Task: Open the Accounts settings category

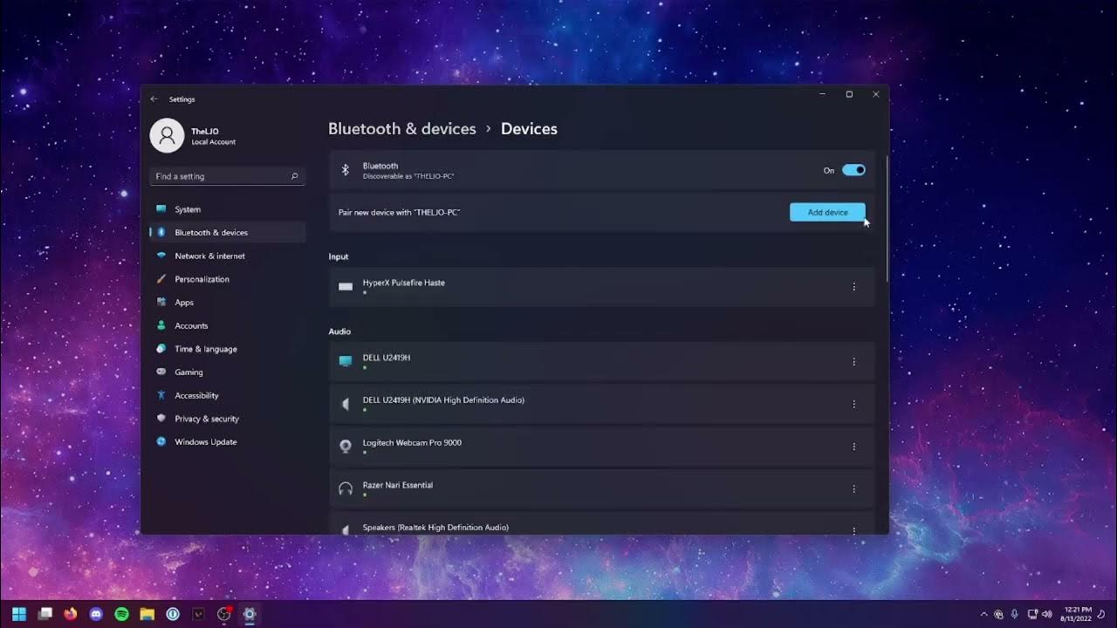Action: pos(228,326)
